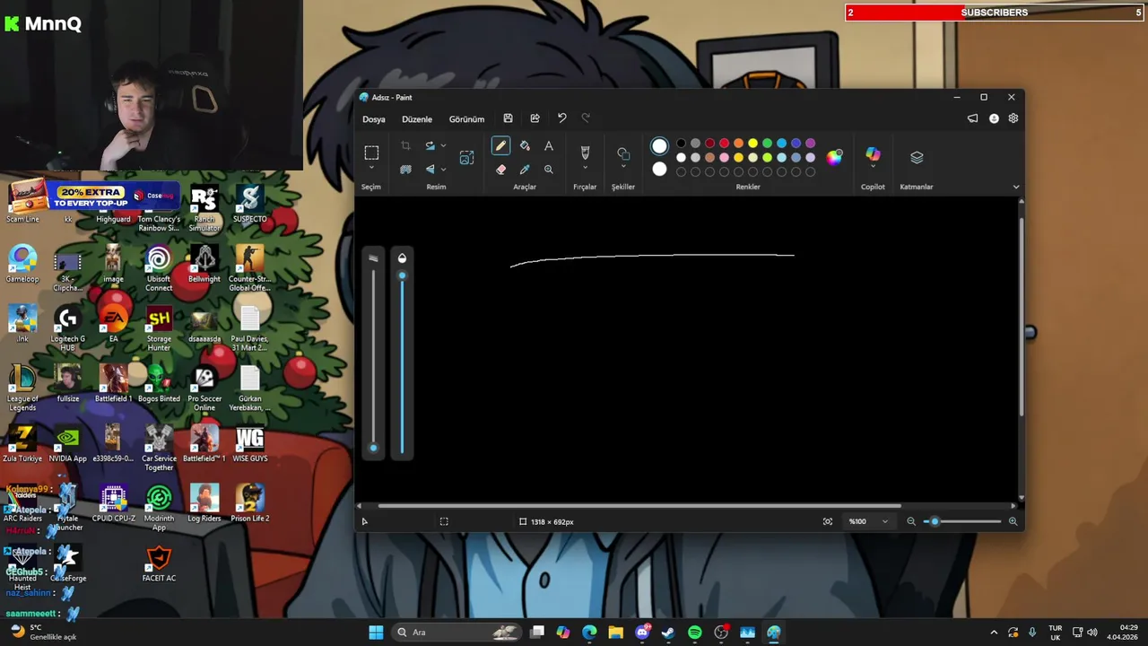This screenshot has width=1148, height=646.
Task: Click the Ara search box in taskbar
Action: [458, 633]
